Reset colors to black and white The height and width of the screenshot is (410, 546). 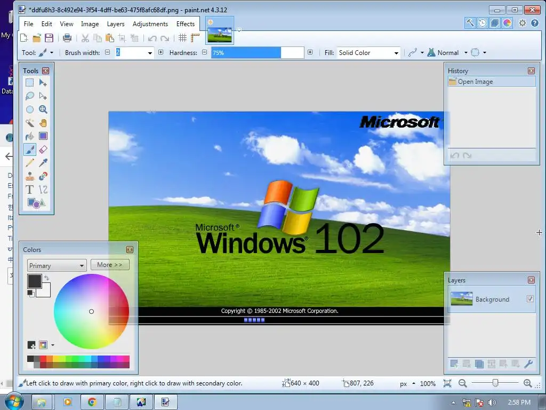(31, 294)
